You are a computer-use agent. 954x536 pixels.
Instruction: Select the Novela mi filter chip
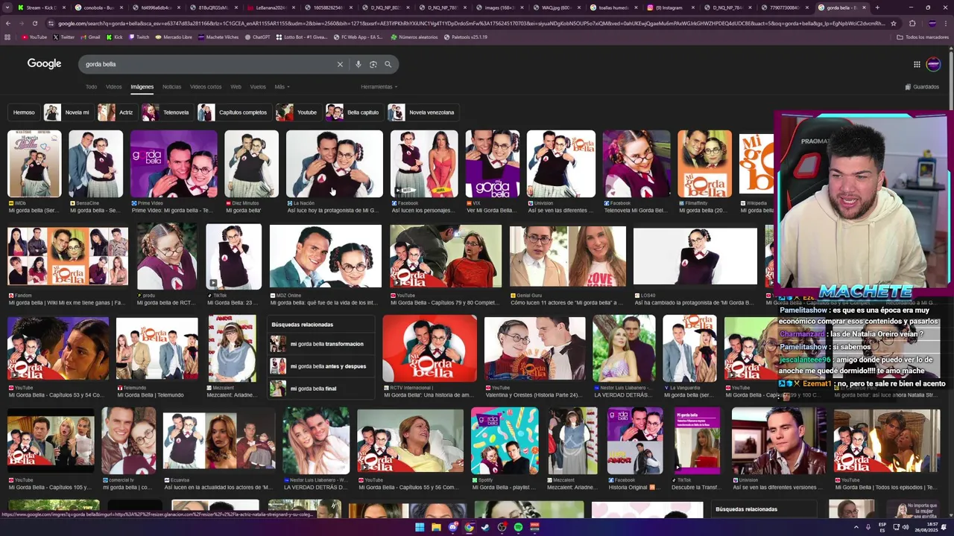(x=69, y=112)
